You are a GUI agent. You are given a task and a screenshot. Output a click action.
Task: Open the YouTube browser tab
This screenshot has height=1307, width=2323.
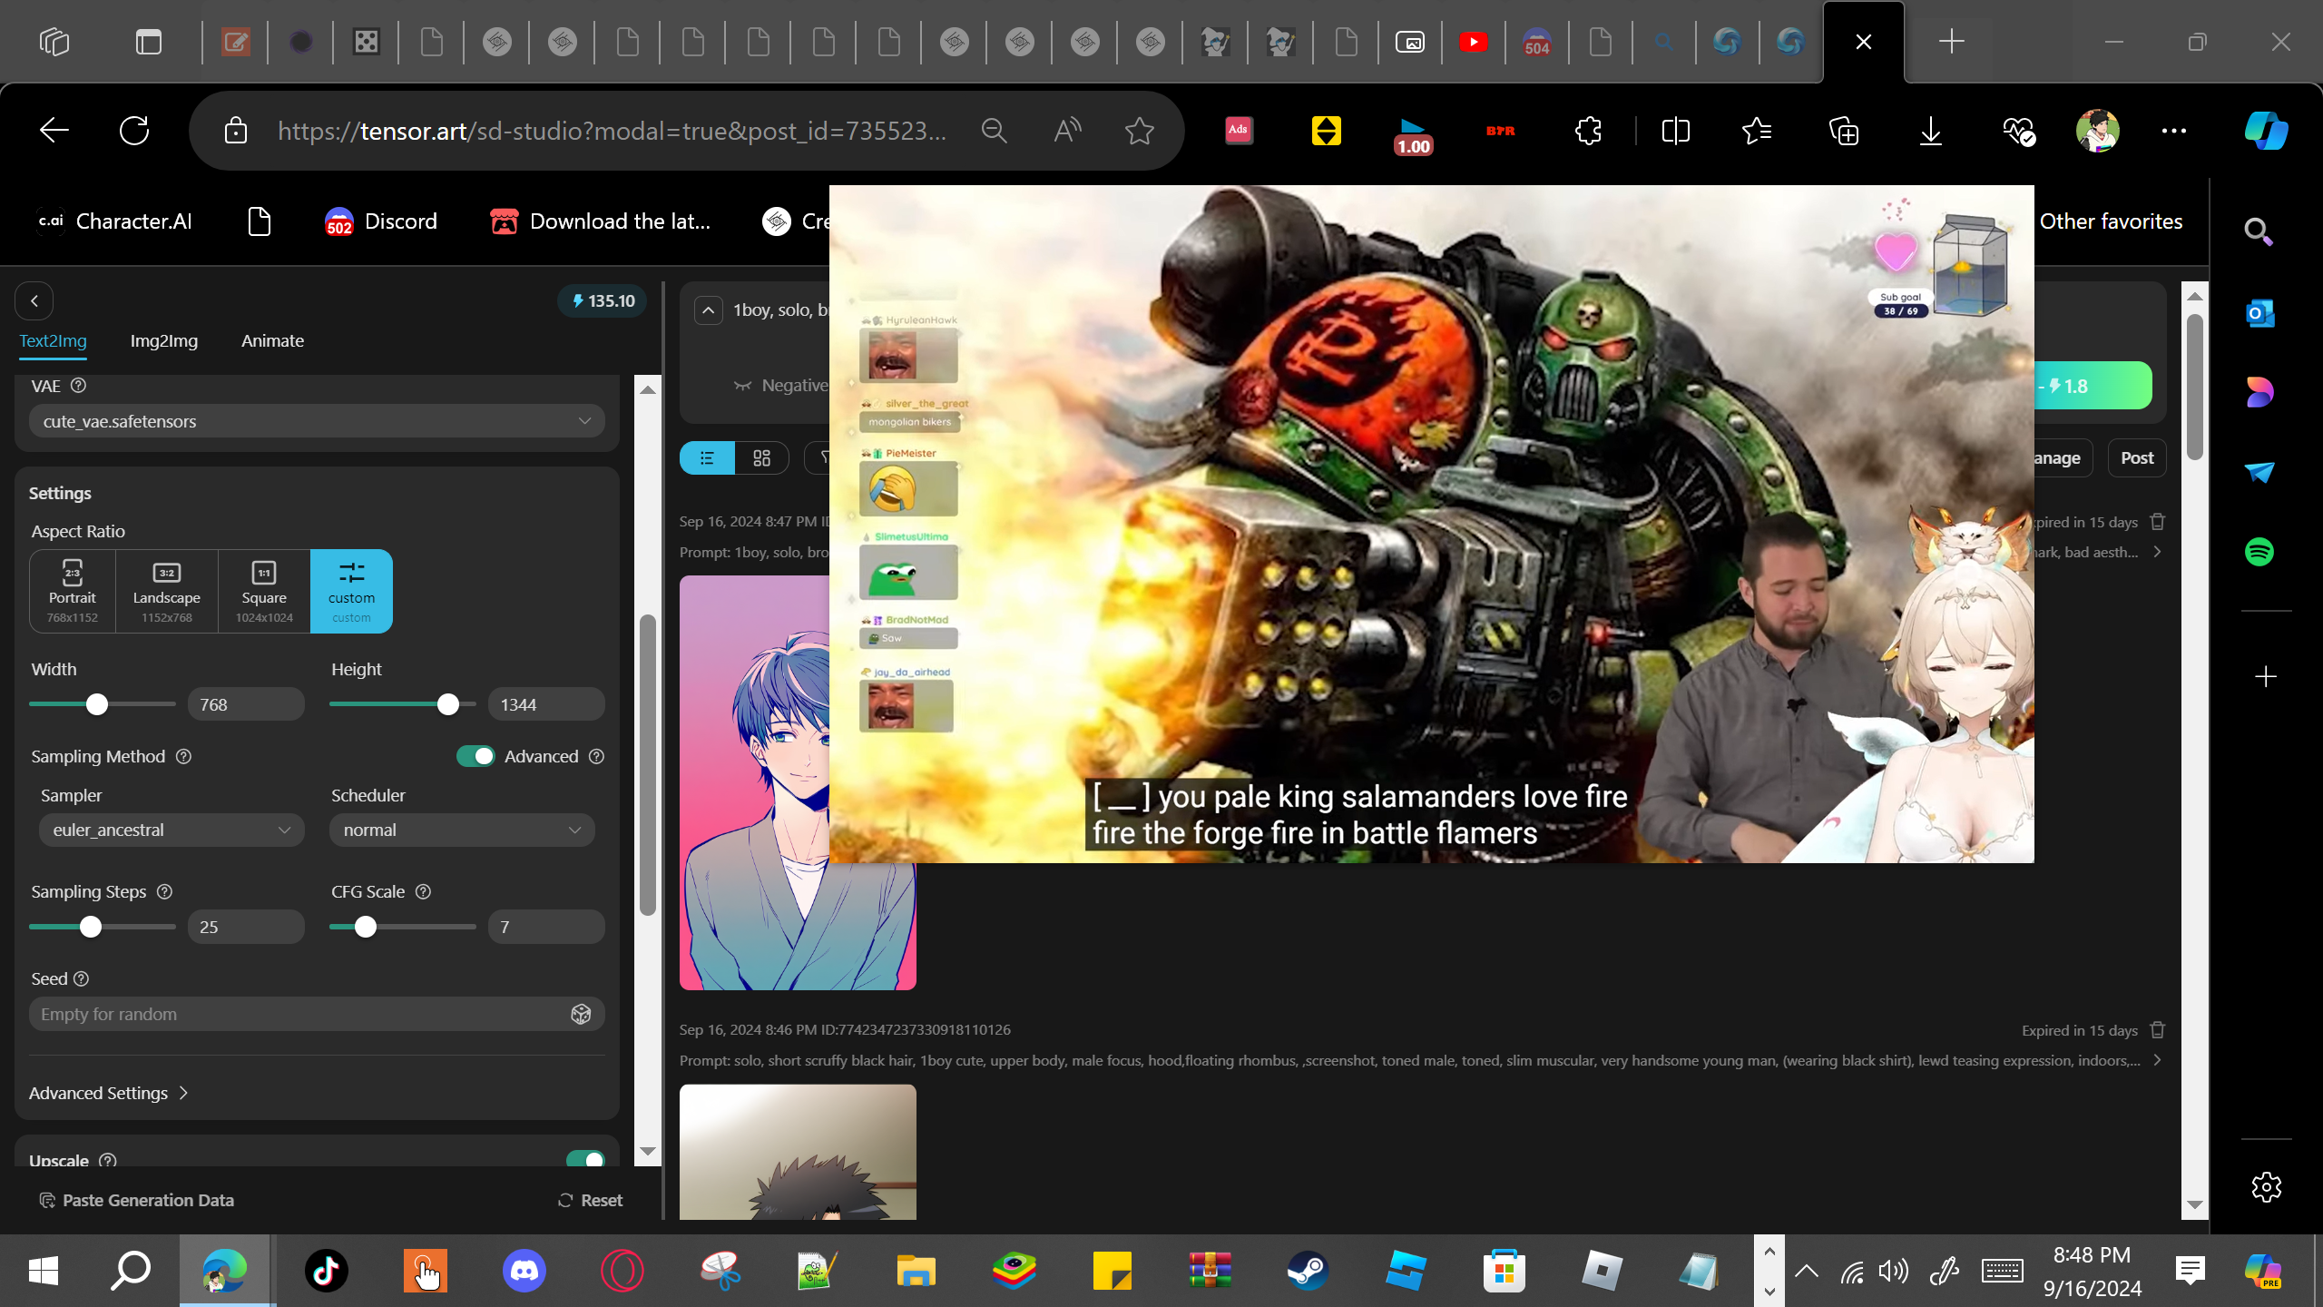pos(1473,42)
